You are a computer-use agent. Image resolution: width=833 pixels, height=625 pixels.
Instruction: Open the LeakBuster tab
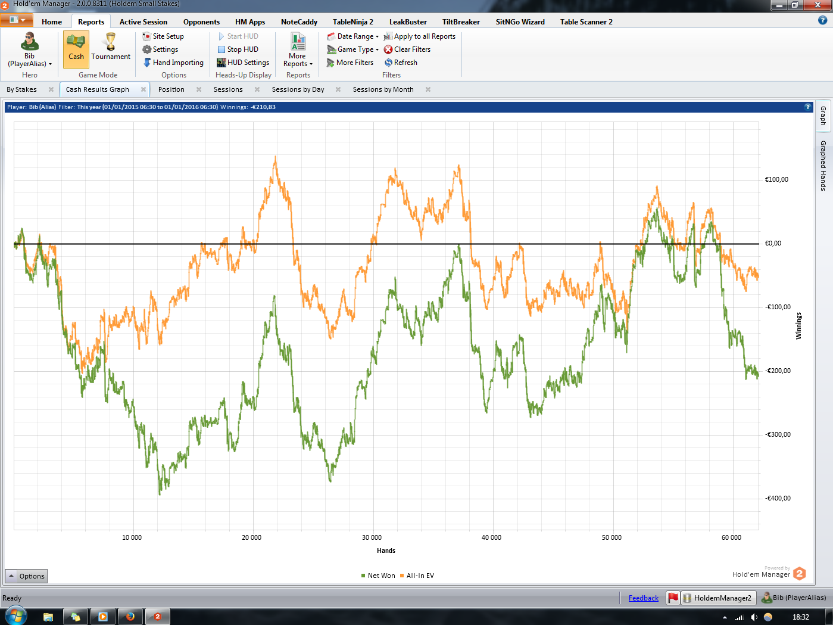[408, 22]
